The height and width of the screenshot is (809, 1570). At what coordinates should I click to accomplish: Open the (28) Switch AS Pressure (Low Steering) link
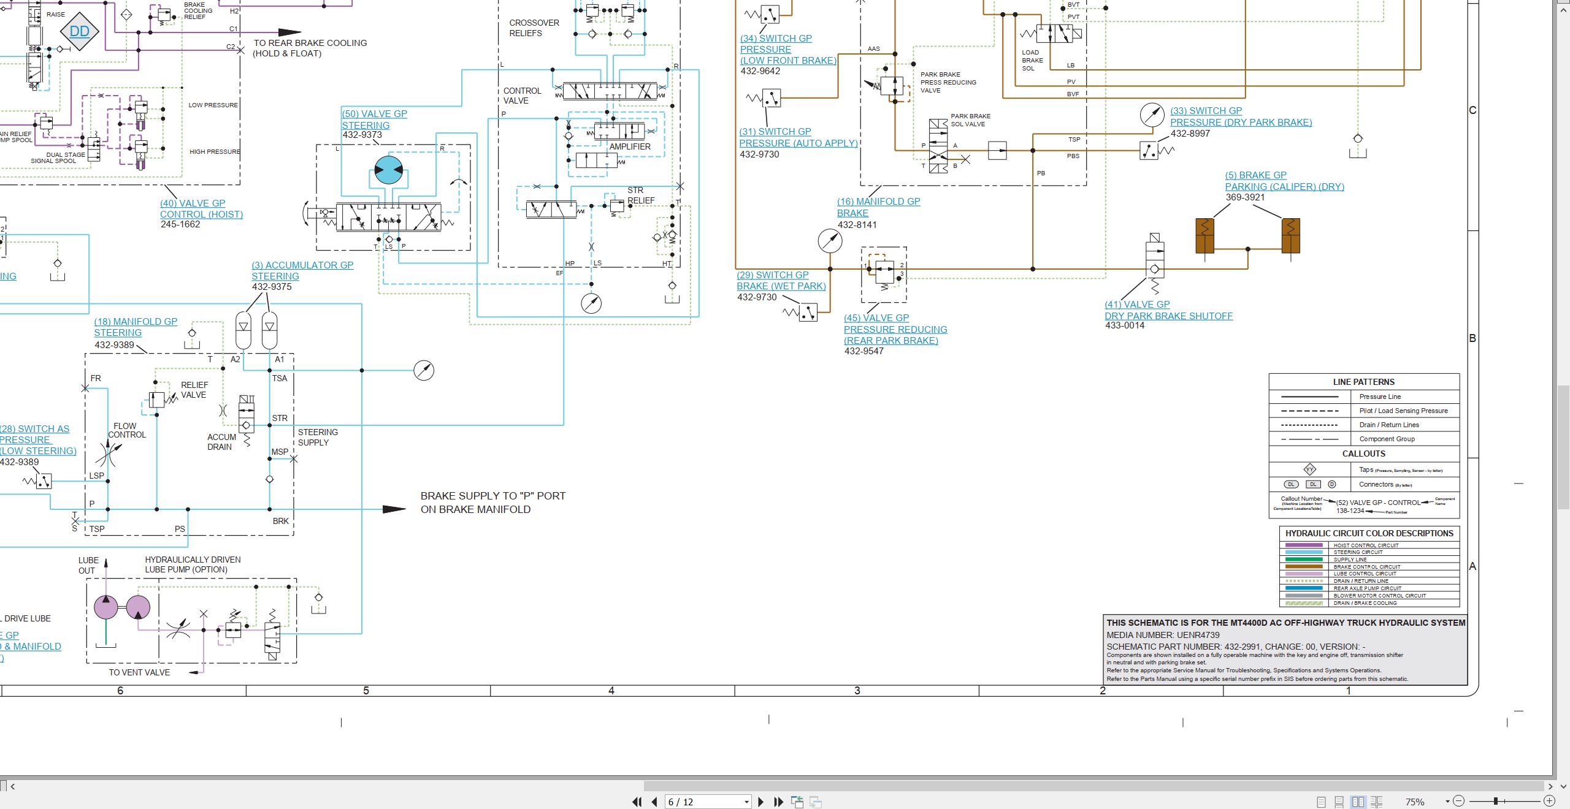(38, 440)
